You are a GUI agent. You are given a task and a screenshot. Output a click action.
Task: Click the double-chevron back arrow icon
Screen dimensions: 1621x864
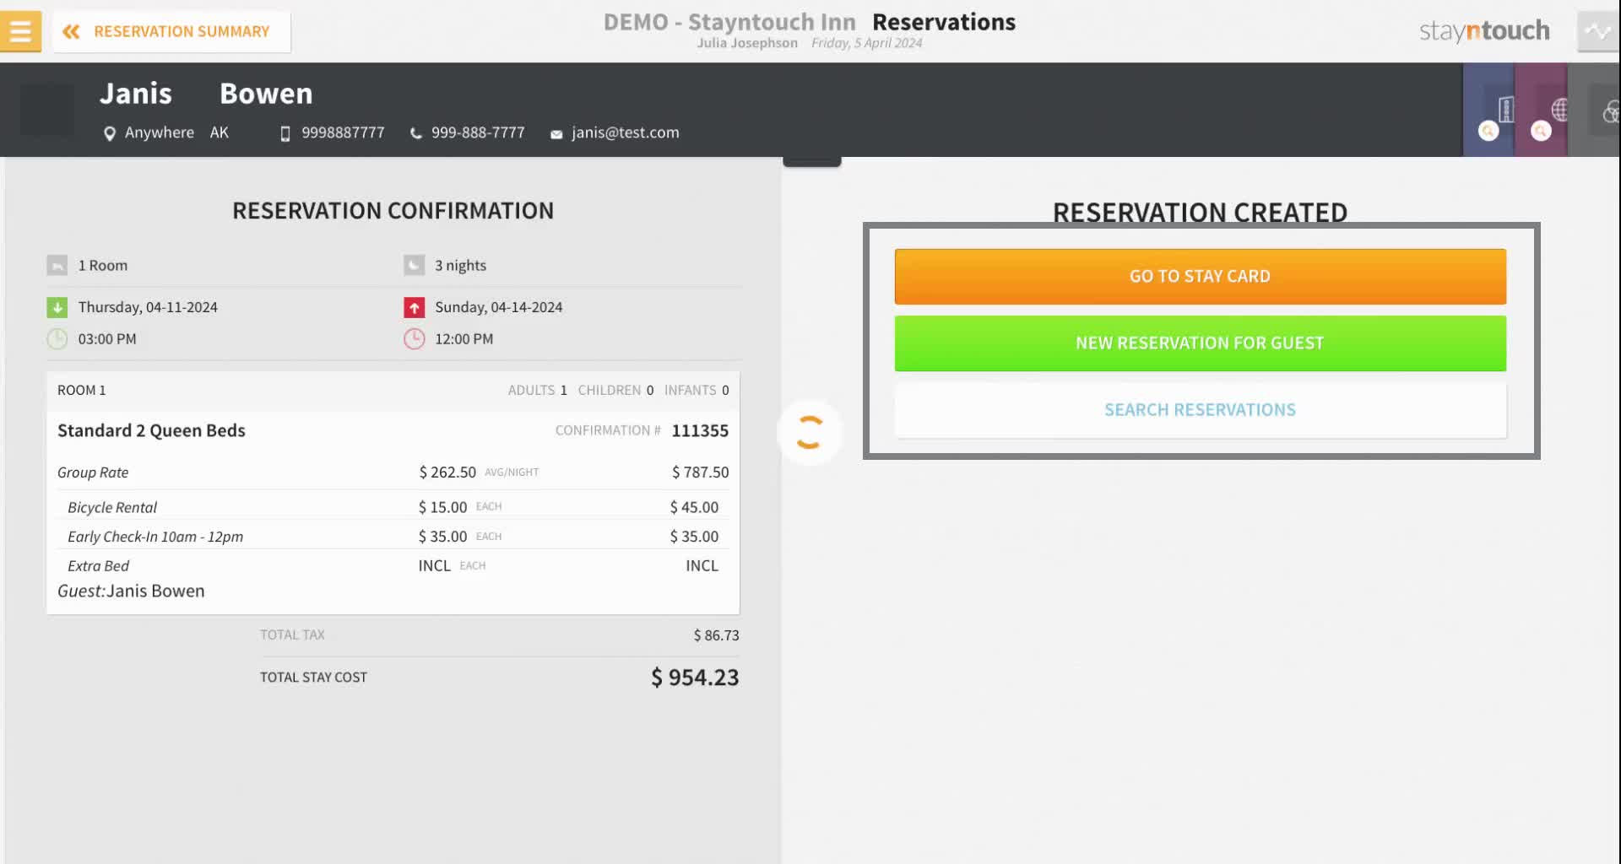click(x=71, y=31)
